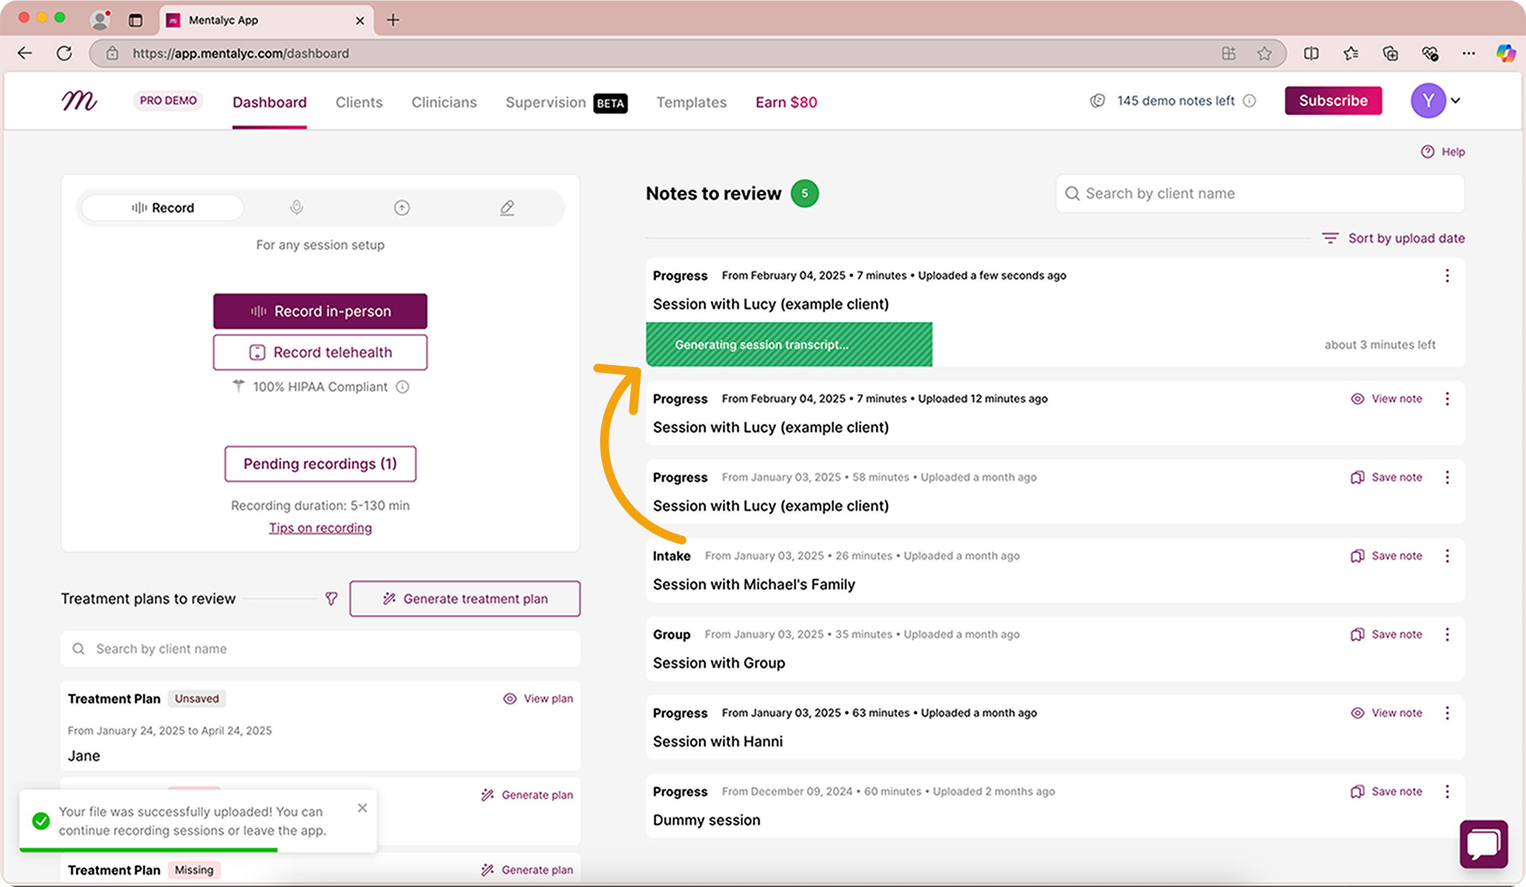Open Session with Michael's Family note
The height and width of the screenshot is (887, 1526).
click(x=753, y=584)
